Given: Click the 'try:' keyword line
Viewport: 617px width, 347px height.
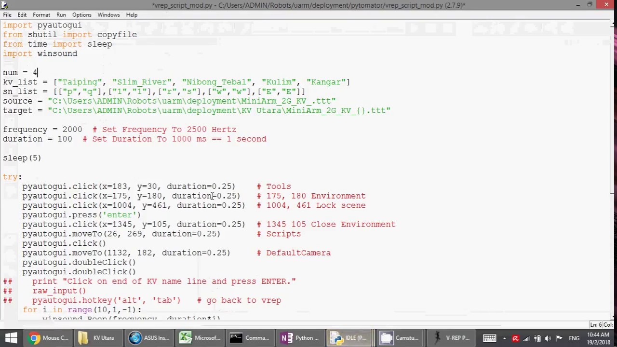Looking at the screenshot, I should [x=12, y=177].
